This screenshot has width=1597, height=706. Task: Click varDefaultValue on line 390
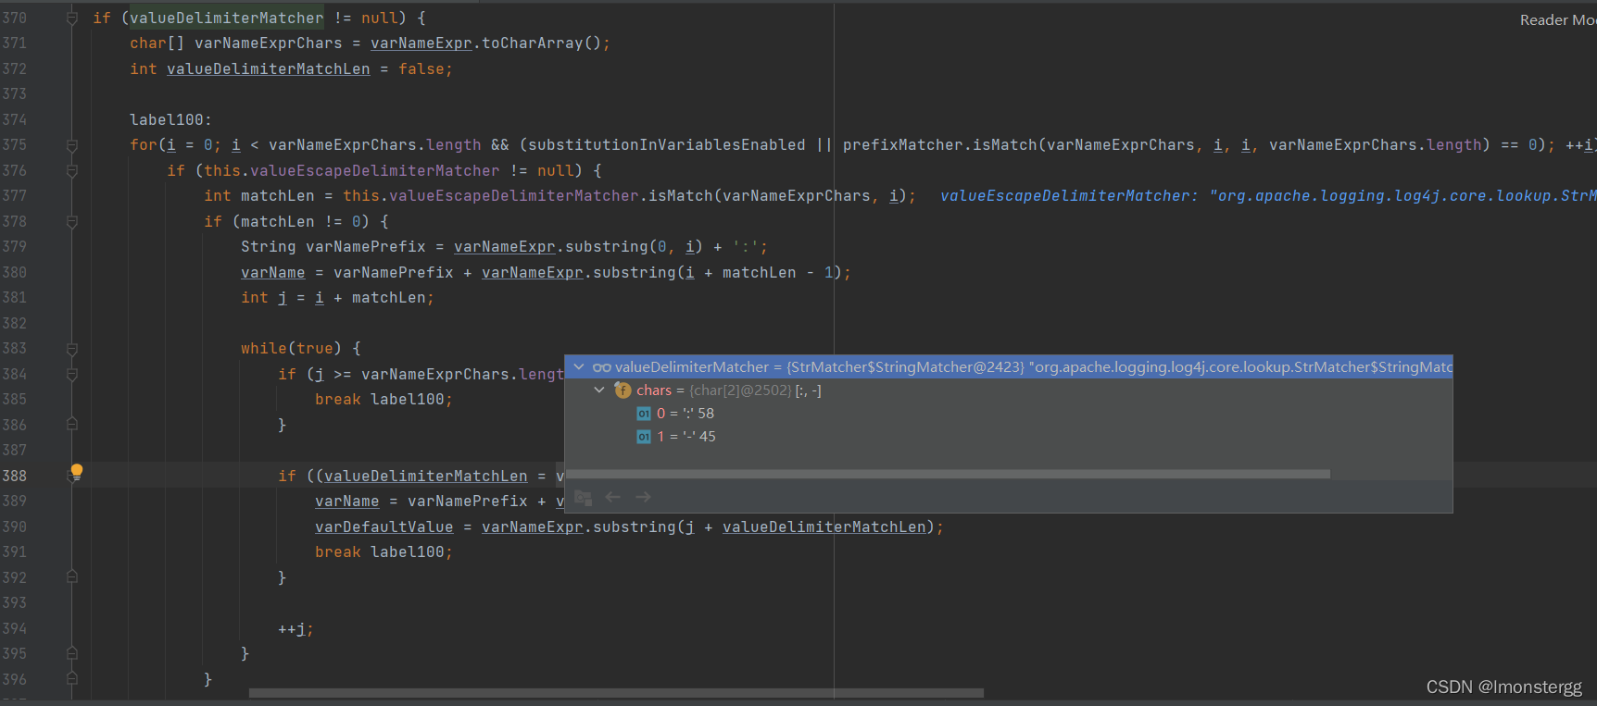pyautogui.click(x=384, y=527)
